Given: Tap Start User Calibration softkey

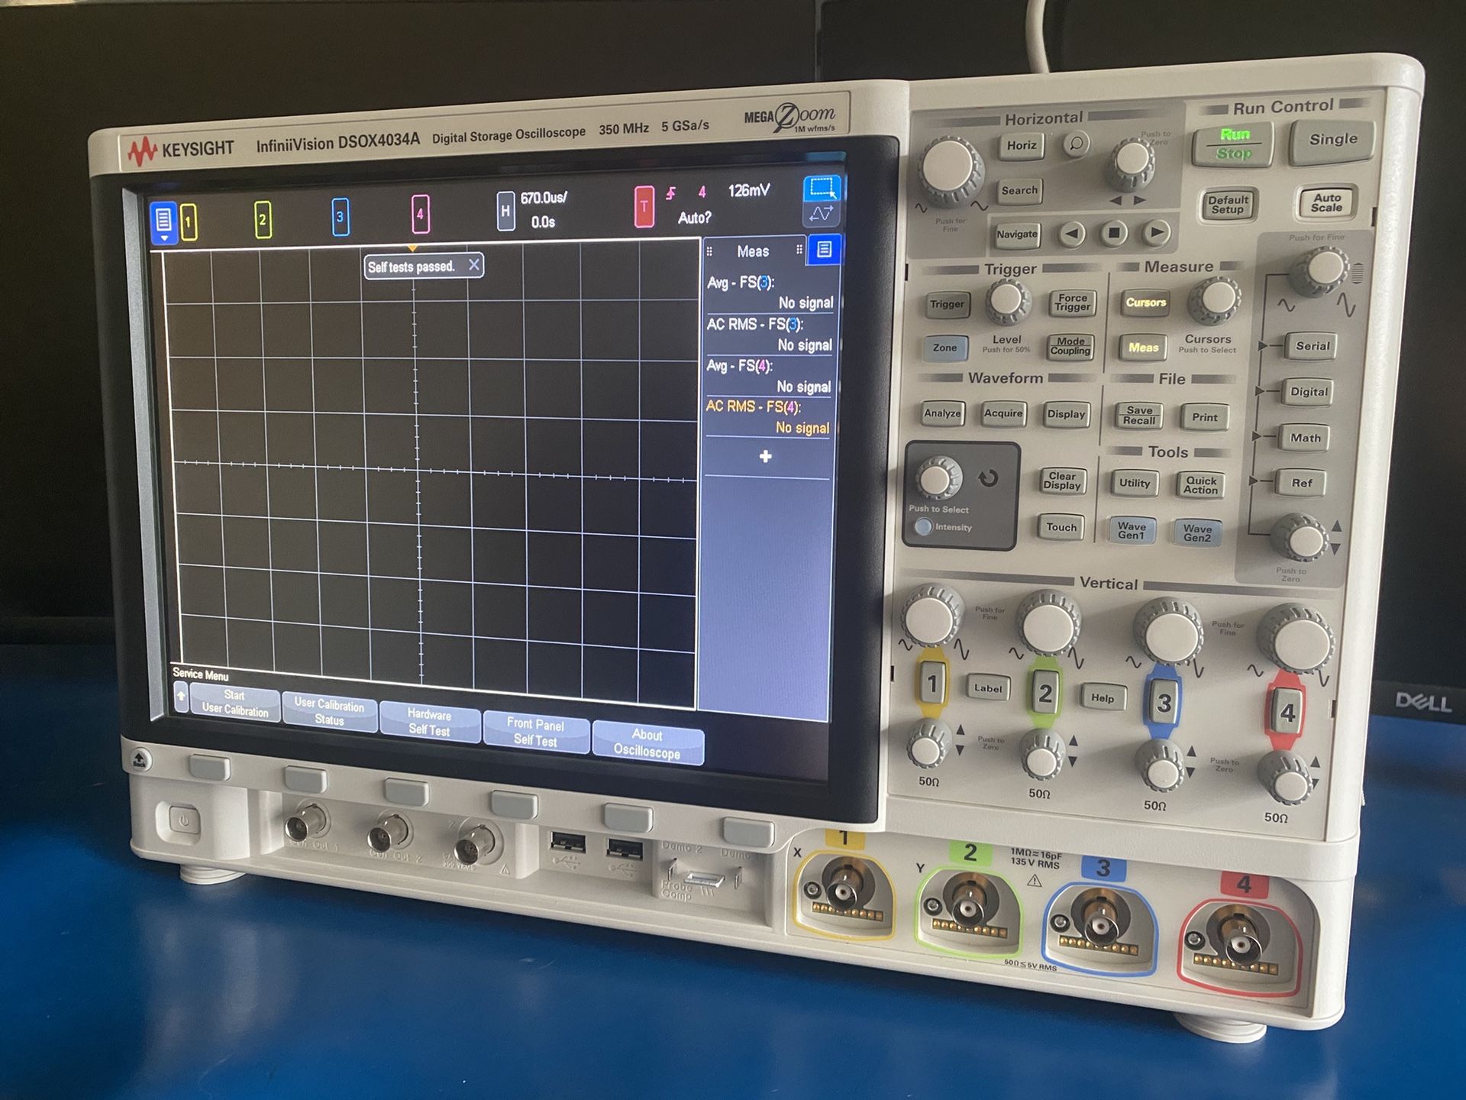Looking at the screenshot, I should pyautogui.click(x=235, y=703).
